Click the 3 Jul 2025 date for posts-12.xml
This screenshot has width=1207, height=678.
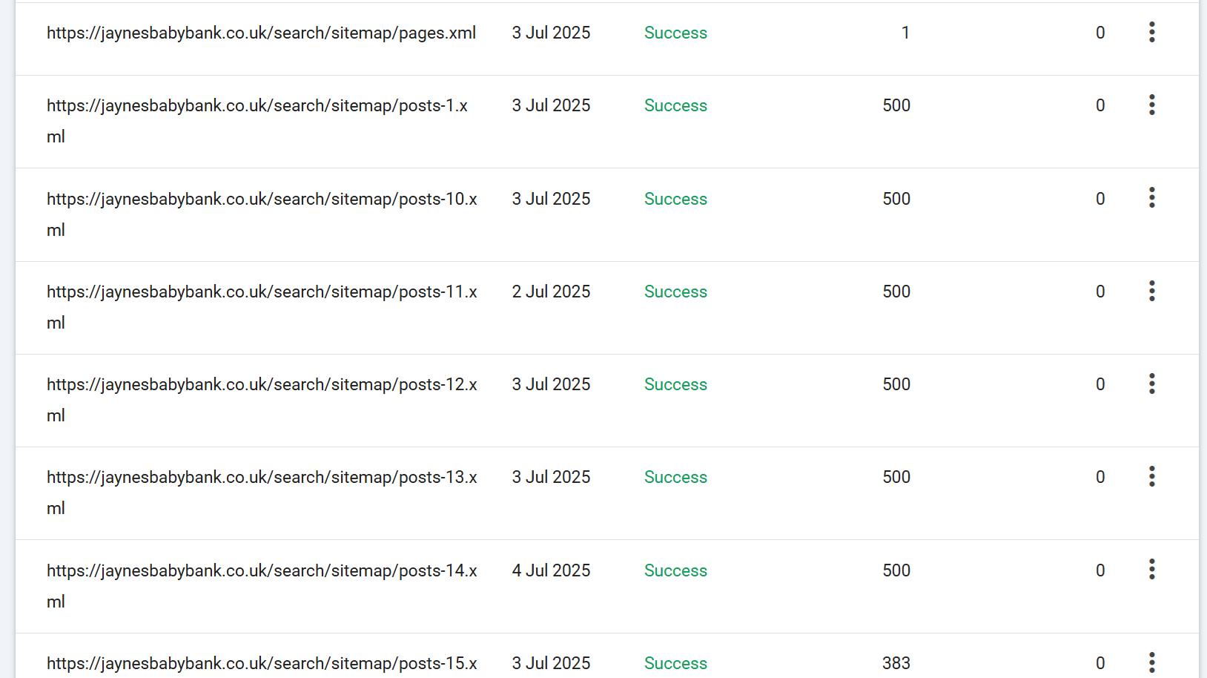[x=551, y=384]
